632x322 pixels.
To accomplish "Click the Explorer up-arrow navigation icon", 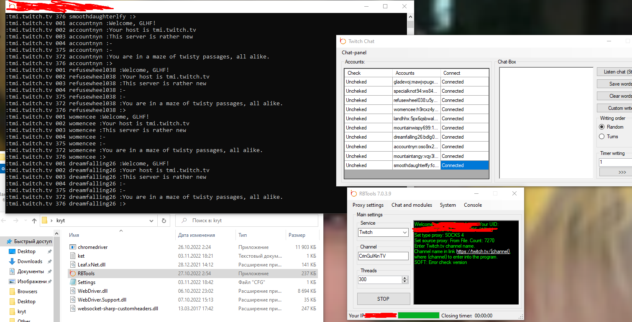I will (x=34, y=221).
